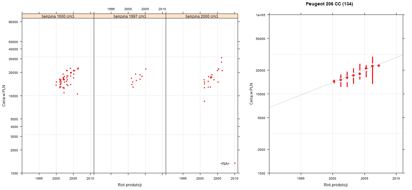Screen dimensions: 412x190
Task: Click the "Cena.w.PLN" axis label of the three-panel chart
Action: (x=4, y=96)
